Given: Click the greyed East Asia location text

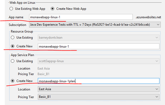Looking at the screenshot, I should coord(44,69).
